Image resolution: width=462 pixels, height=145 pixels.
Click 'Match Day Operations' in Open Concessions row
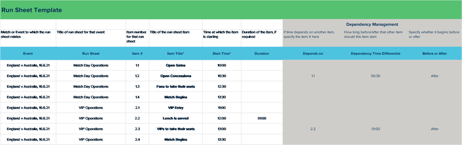coord(91,76)
